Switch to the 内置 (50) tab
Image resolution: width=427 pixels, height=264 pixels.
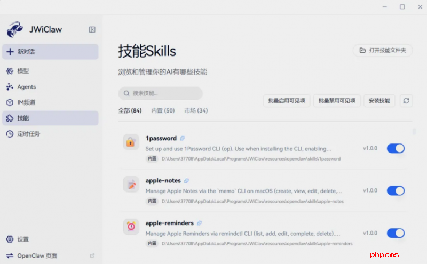[163, 110]
